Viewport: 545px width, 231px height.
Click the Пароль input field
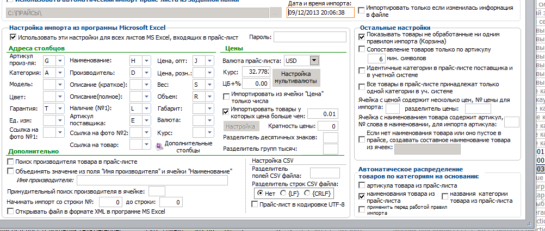310,37
